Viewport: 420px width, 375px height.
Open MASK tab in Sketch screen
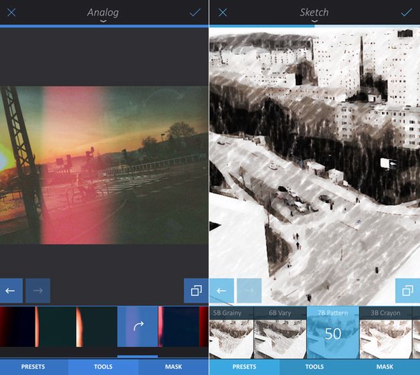(x=385, y=367)
